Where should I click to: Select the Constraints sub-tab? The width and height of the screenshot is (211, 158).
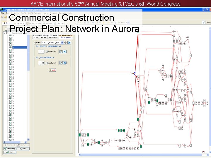[53, 37]
